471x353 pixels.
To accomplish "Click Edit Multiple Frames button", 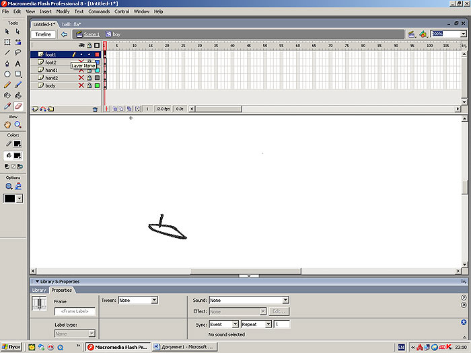I will (x=129, y=109).
